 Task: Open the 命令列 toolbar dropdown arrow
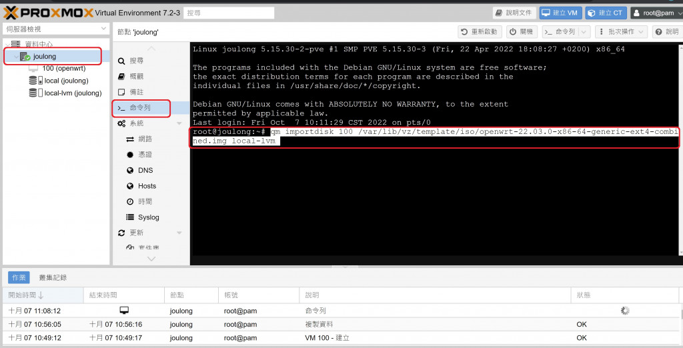pyautogui.click(x=584, y=32)
